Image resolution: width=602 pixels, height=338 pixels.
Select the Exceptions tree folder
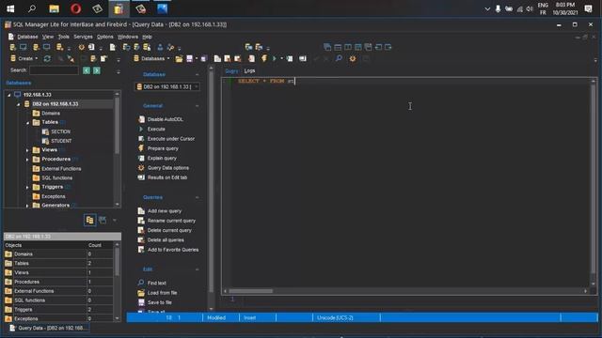pyautogui.click(x=54, y=196)
